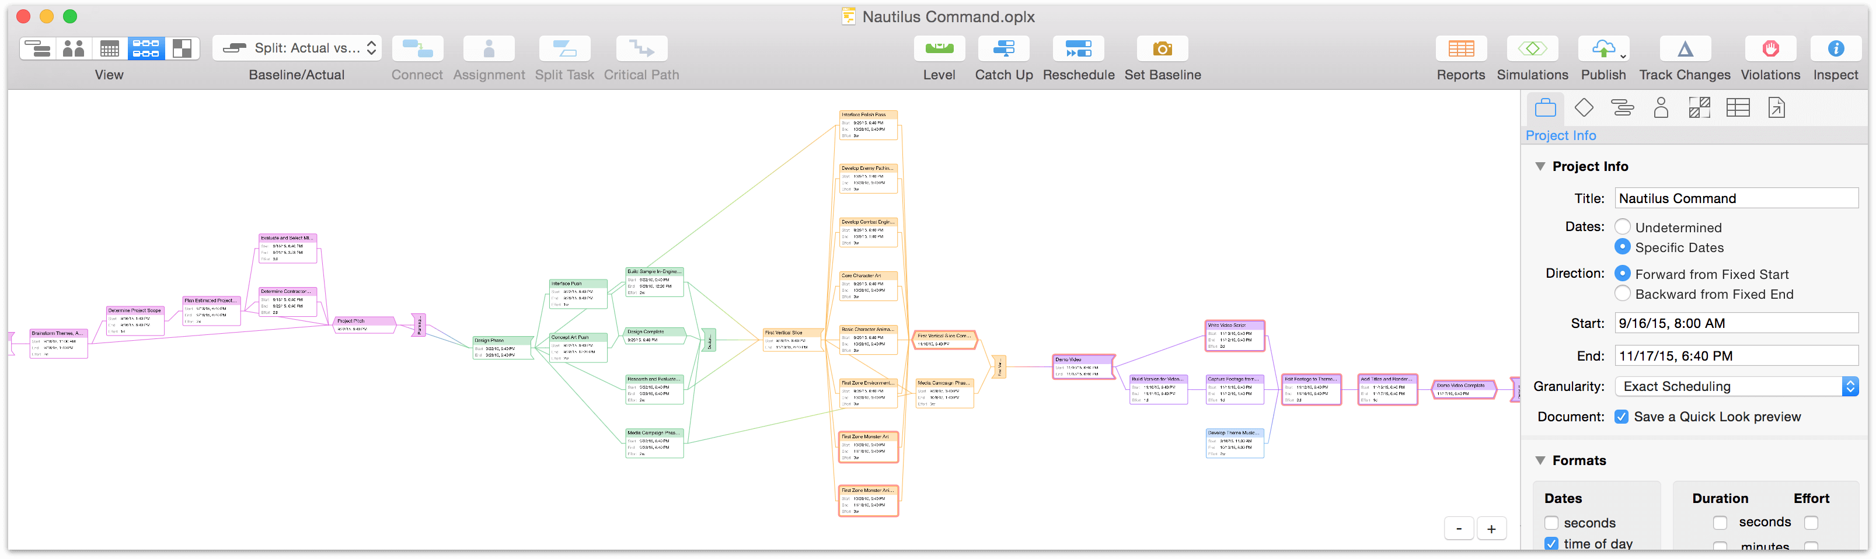This screenshot has width=1876, height=559.
Task: Open Simulations from the toolbar
Action: click(1532, 49)
